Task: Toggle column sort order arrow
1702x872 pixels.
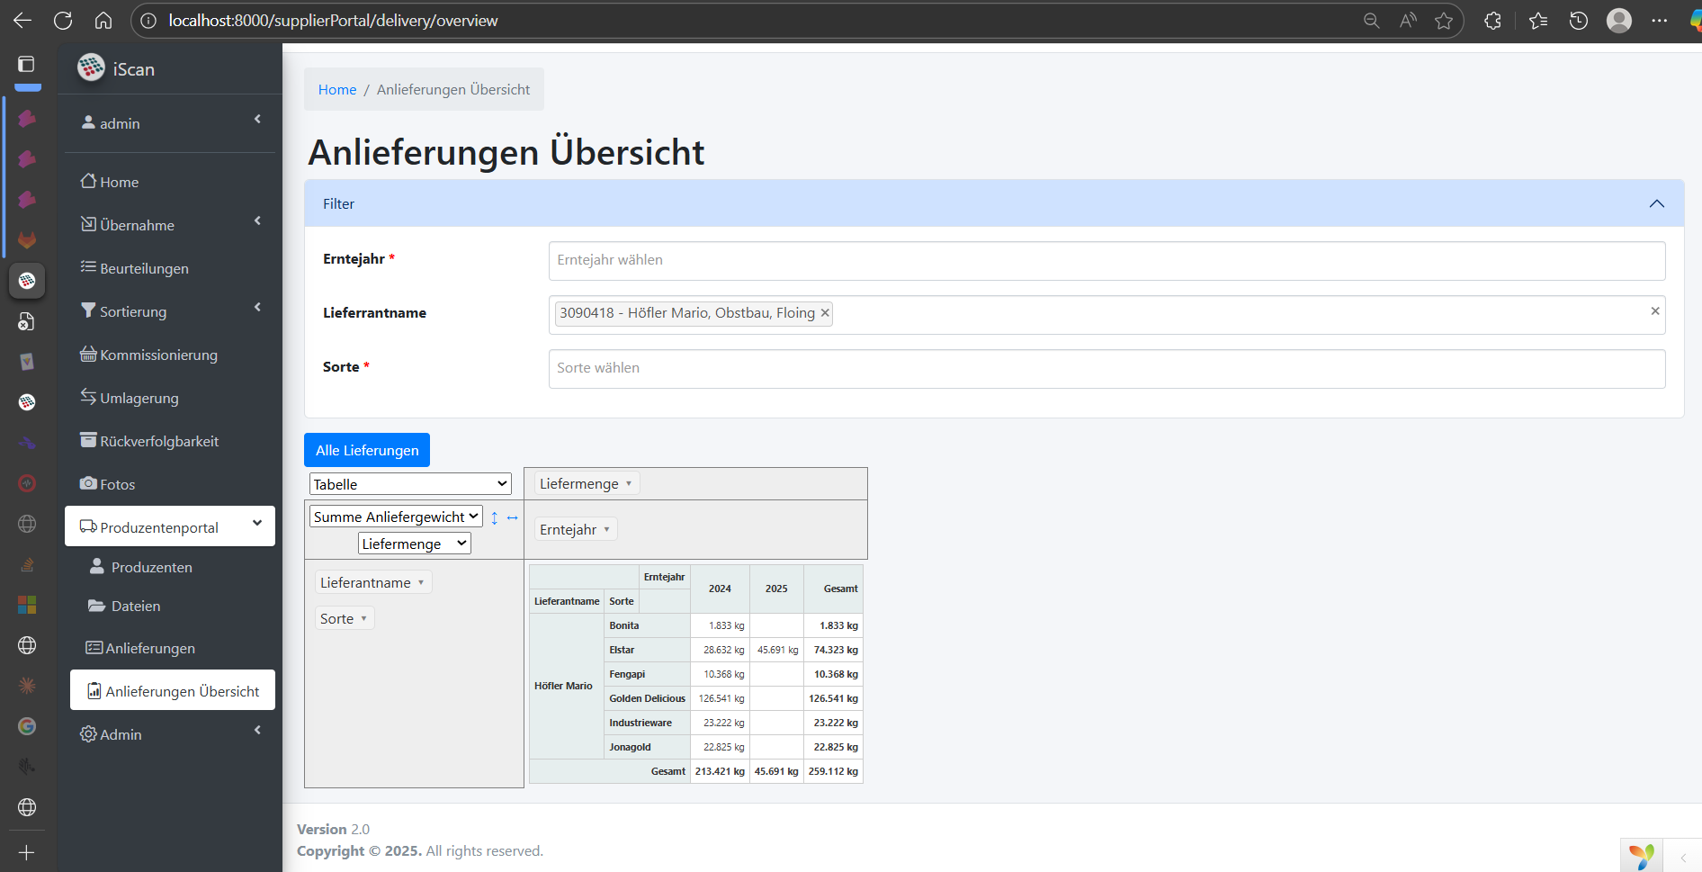Action: tap(513, 517)
